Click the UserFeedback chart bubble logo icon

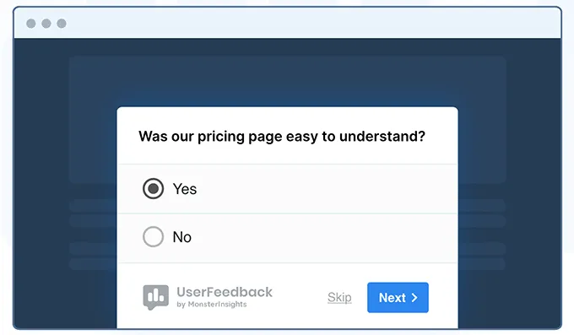tap(155, 297)
